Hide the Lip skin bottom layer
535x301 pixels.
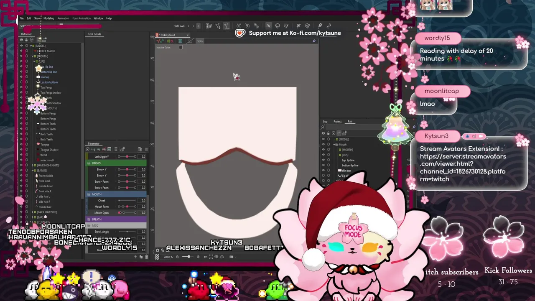click(x=21, y=82)
